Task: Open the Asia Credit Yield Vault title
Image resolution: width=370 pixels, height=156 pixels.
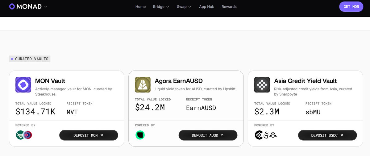Action: point(305,81)
